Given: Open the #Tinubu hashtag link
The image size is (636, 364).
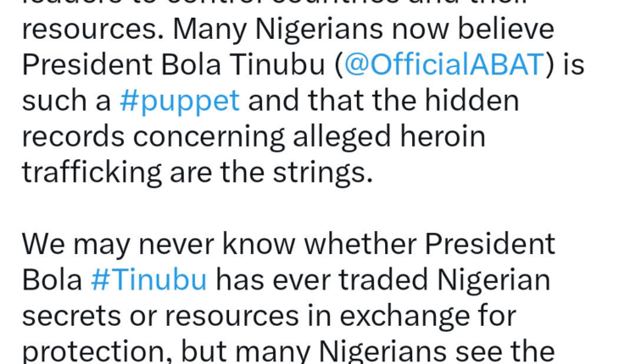Looking at the screenshot, I should click(x=149, y=280).
